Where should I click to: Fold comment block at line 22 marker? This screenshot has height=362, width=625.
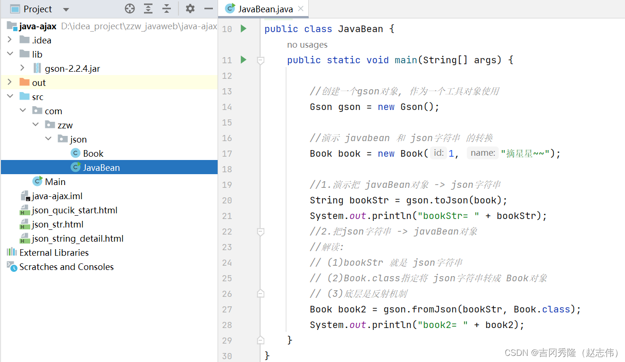260,231
